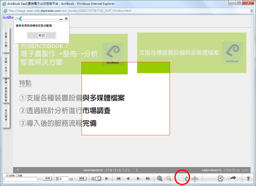Expand the page number dropdown arrow
The width and height of the screenshot is (256, 186).
coord(57,179)
